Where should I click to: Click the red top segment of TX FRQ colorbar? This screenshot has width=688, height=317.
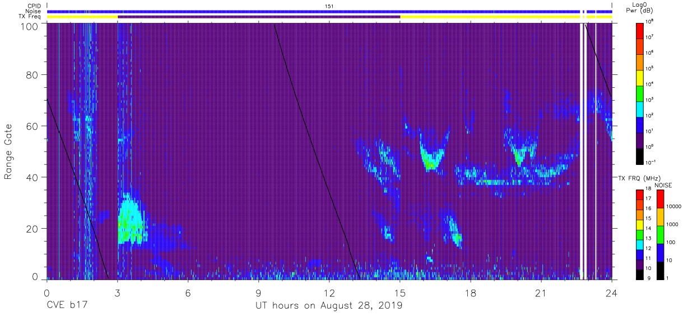(640, 195)
